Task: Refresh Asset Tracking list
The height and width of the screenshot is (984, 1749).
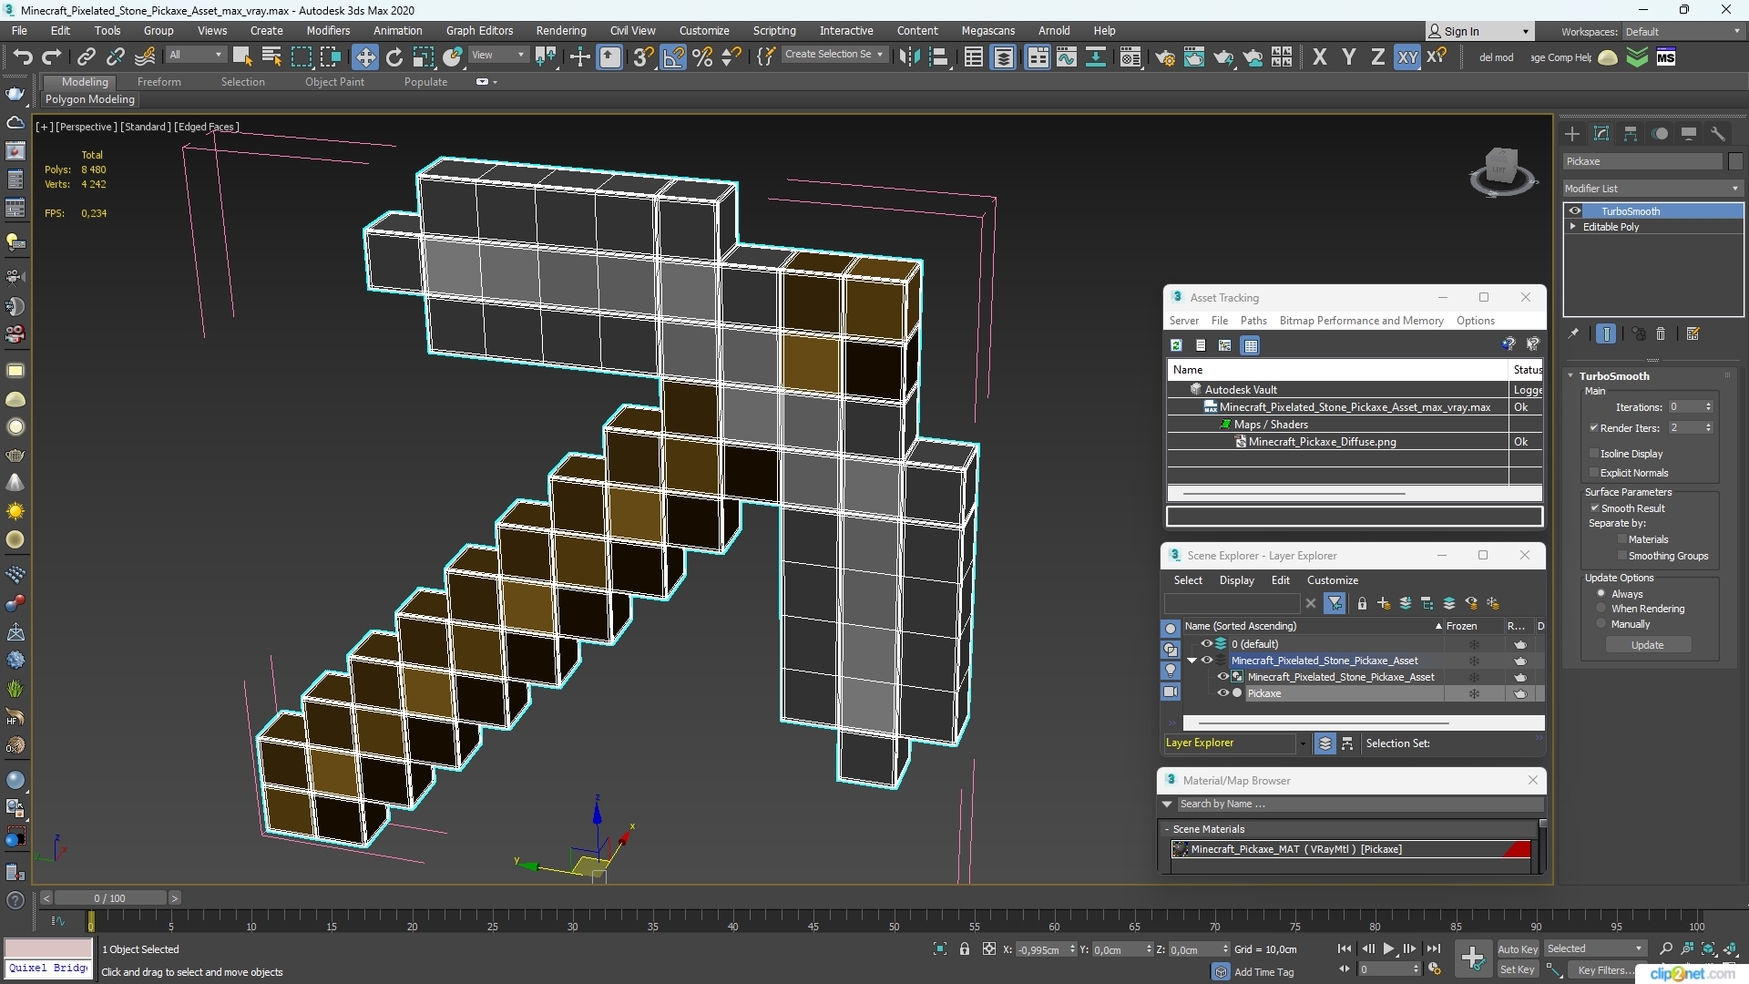Action: (x=1177, y=345)
